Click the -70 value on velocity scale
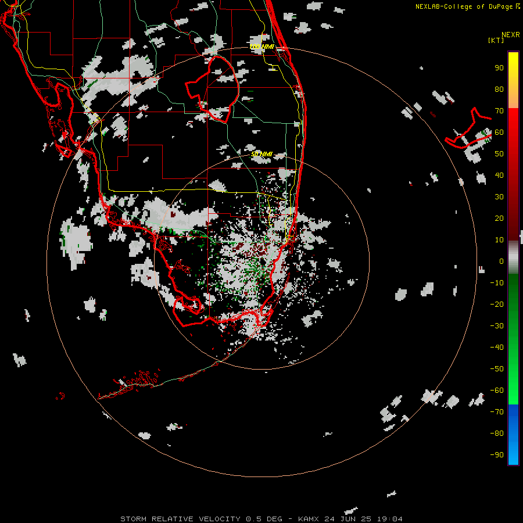The height and width of the screenshot is (523, 523). coord(497,412)
